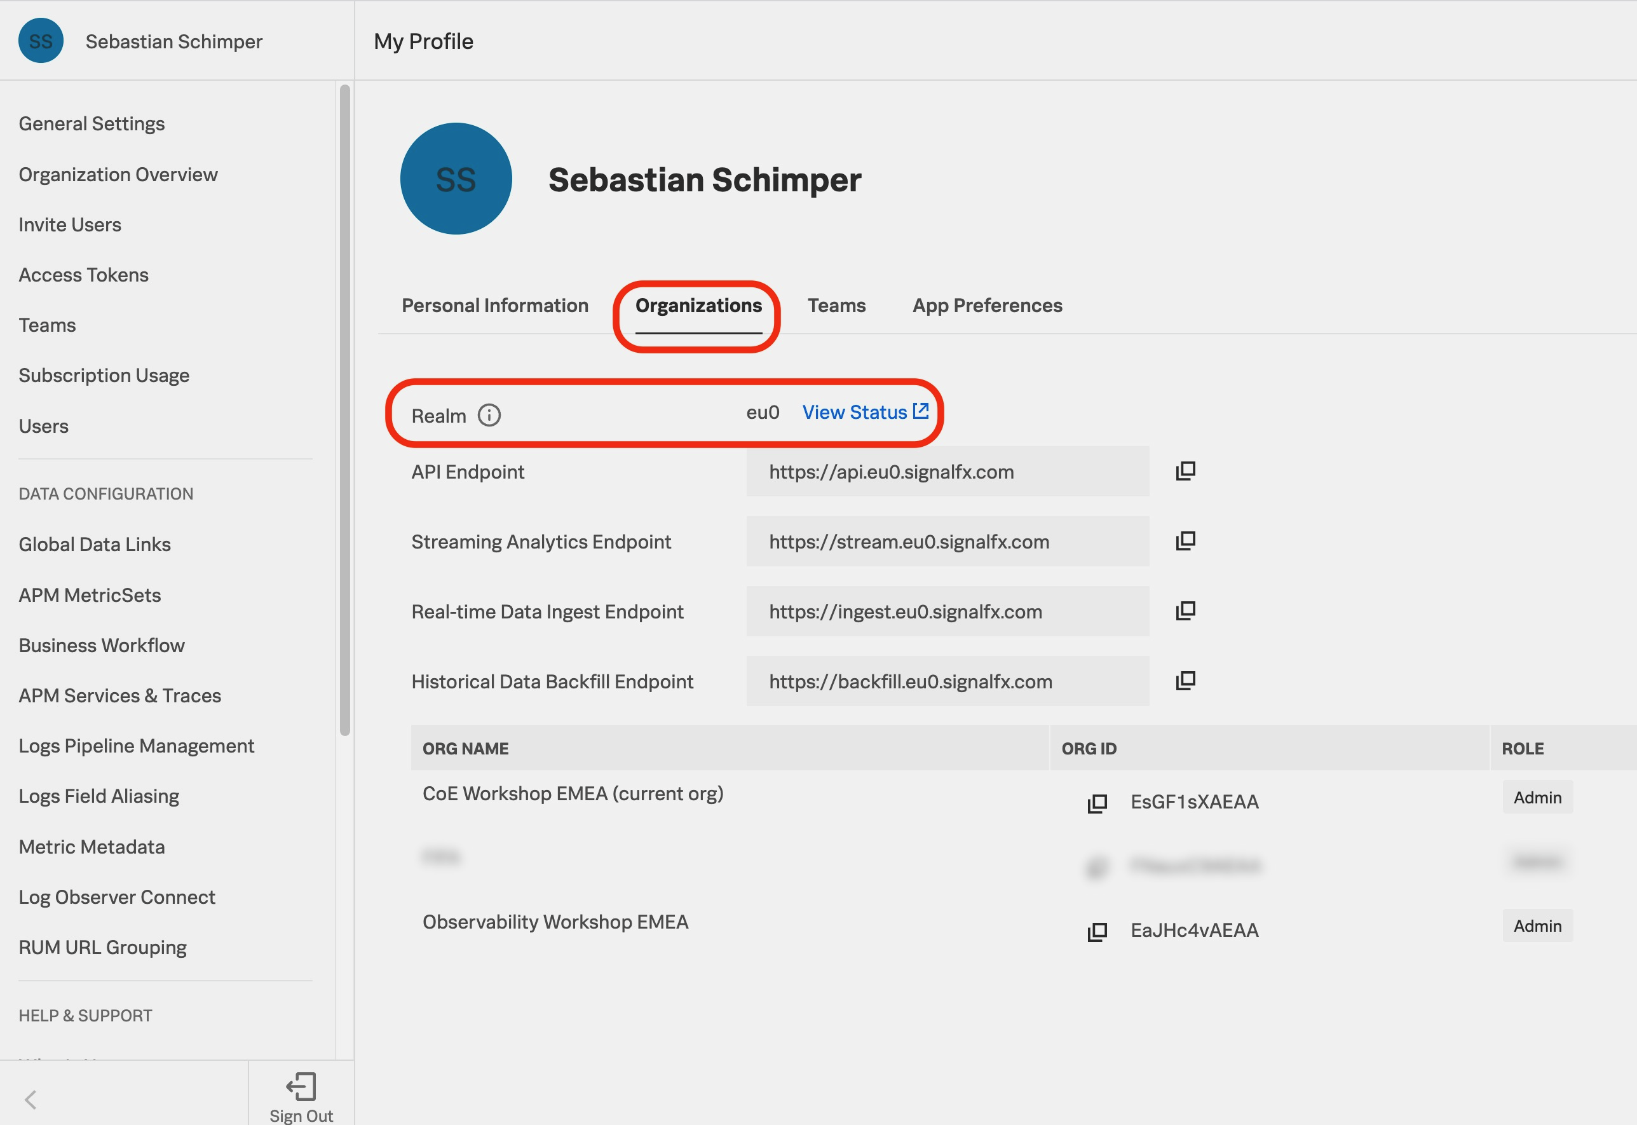Click the ingest.eu0.signalfx.com endpoint field
This screenshot has height=1125, width=1637.
(947, 610)
